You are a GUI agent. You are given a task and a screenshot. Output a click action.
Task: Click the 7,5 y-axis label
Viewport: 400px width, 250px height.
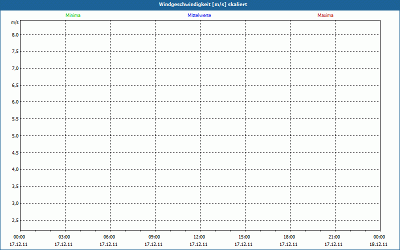(15, 51)
